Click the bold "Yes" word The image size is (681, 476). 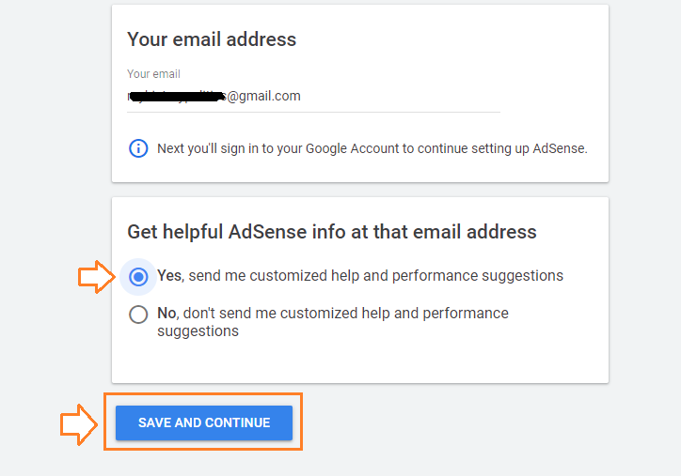169,276
